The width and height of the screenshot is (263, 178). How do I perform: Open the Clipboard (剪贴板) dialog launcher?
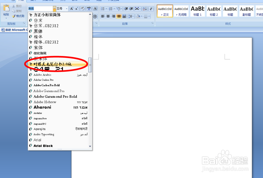tap(24, 23)
